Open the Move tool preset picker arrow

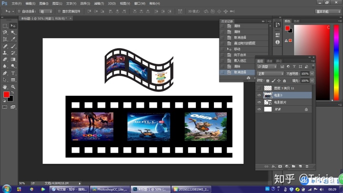[13, 11]
